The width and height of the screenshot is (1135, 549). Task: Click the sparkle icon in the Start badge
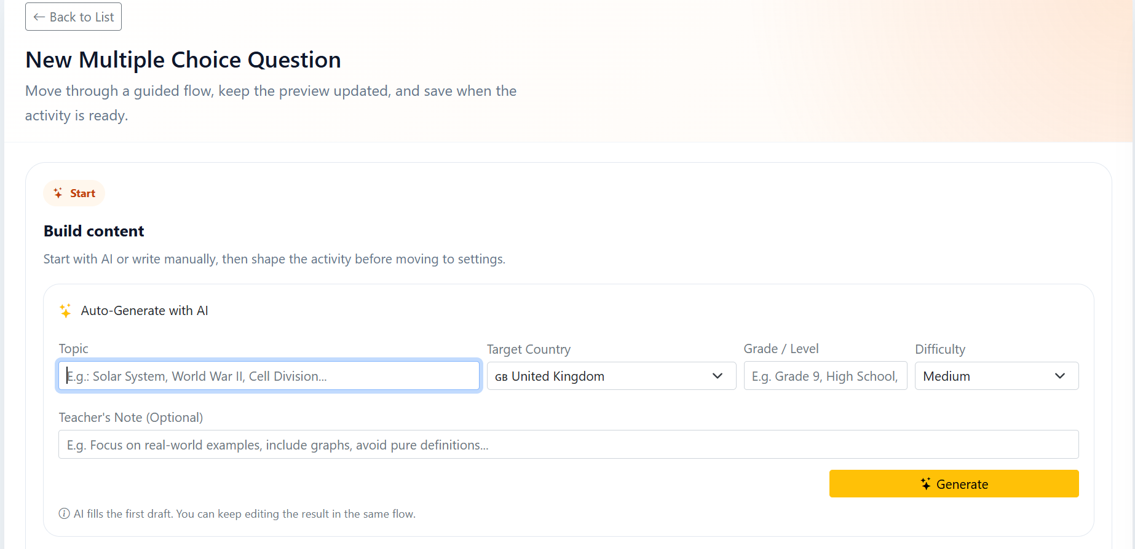(58, 193)
